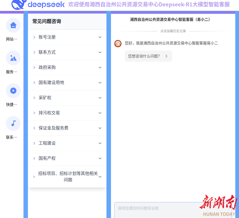Open the 服务 sidebar label
239x218 pixels.
click(x=12, y=72)
